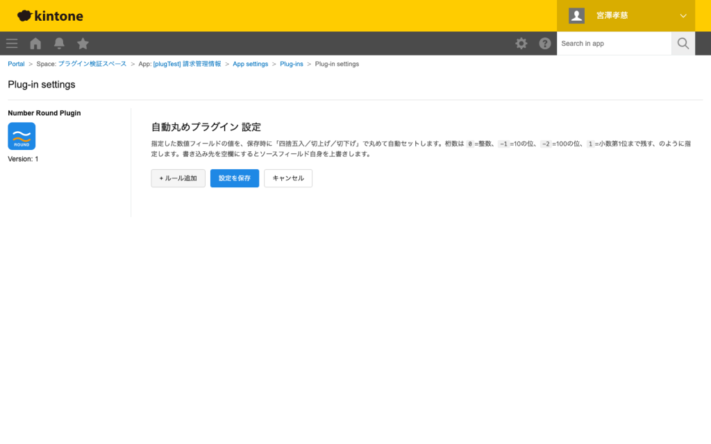Open the Plug-ins breadcrumb link
This screenshot has height=444, width=711.
click(x=292, y=63)
